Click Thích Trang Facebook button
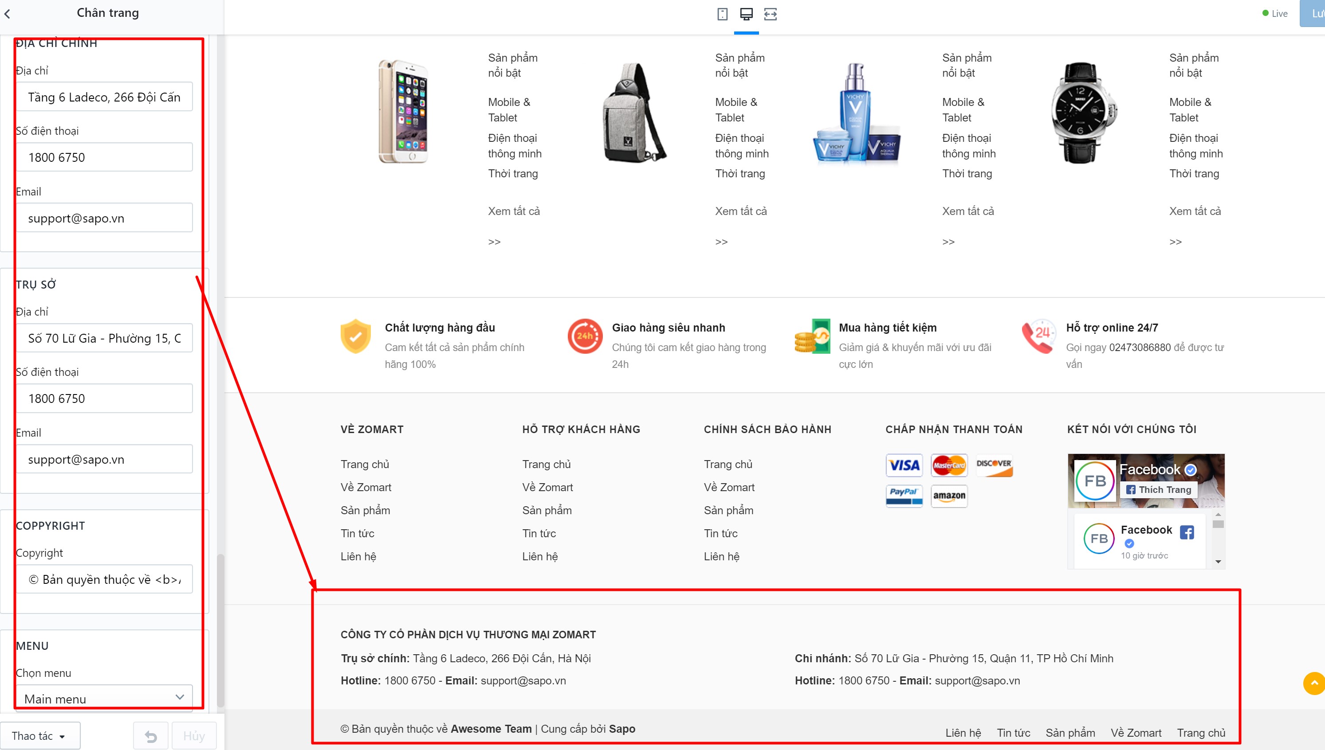This screenshot has width=1325, height=750. coord(1159,489)
